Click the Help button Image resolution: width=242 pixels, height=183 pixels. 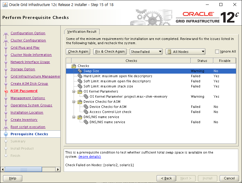(x=13, y=178)
